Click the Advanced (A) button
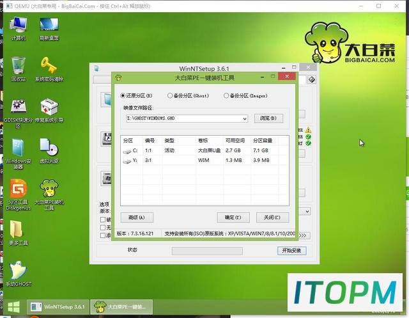 137,218
